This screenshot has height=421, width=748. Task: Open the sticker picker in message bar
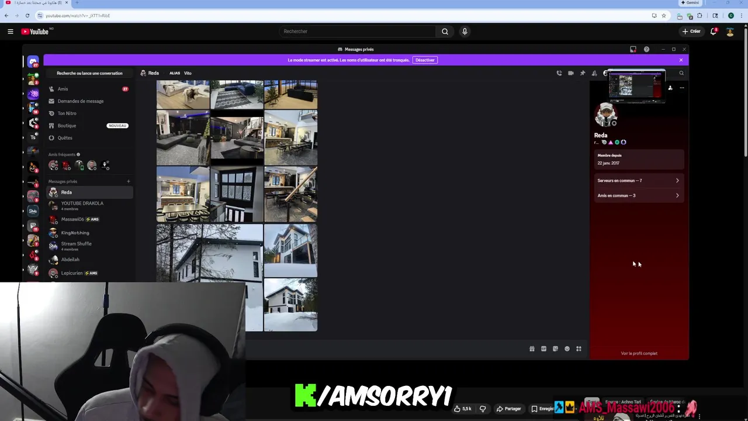pyautogui.click(x=555, y=349)
